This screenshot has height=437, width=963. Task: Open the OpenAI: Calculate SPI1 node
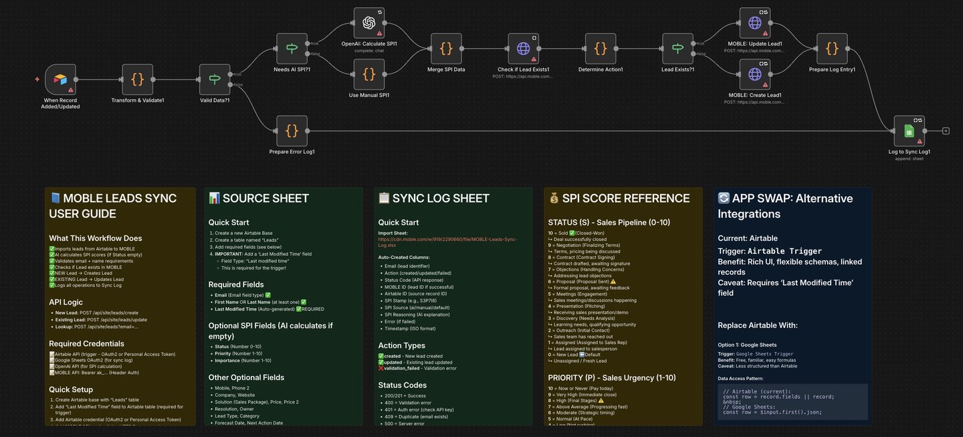(x=369, y=23)
